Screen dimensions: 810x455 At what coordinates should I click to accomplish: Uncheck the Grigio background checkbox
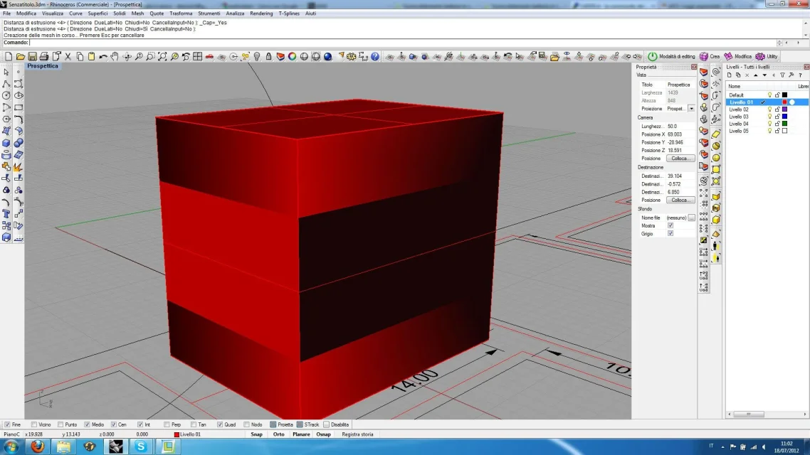(x=670, y=234)
